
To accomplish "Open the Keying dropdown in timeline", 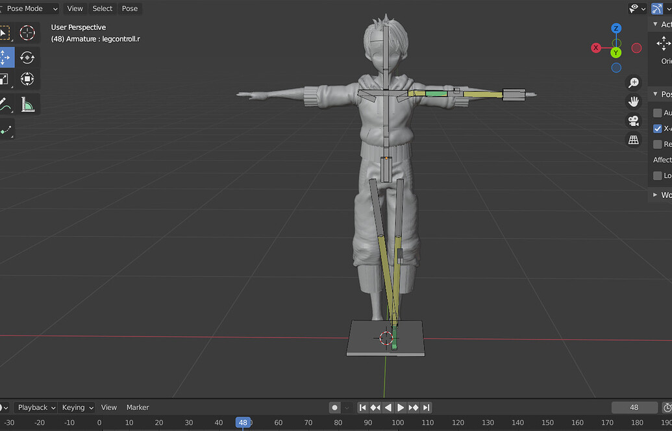I will pos(77,408).
